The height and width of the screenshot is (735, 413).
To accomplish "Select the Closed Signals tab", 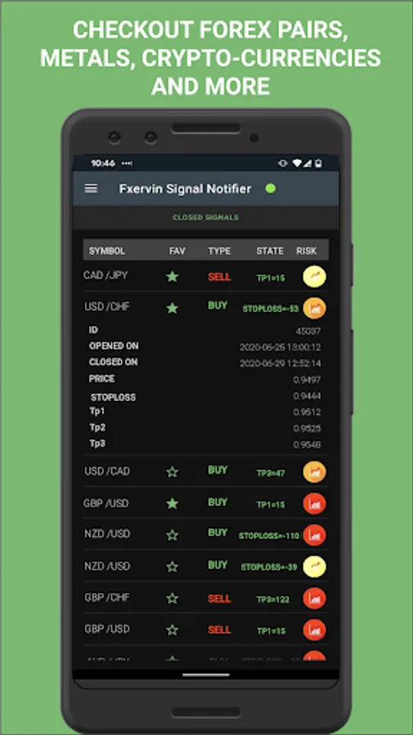I will click(x=206, y=217).
